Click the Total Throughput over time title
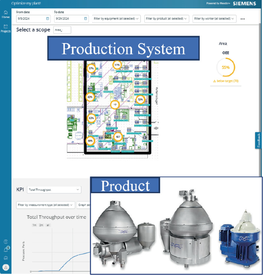The height and width of the screenshot is (275, 263). pos(56,217)
